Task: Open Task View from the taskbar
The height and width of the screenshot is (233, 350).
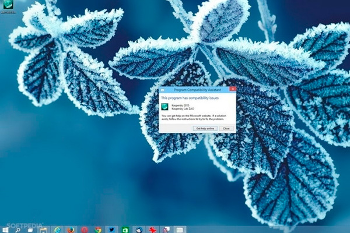Action: 30,230
